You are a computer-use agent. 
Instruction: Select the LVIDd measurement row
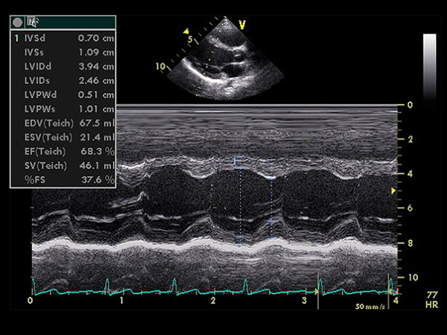click(63, 66)
